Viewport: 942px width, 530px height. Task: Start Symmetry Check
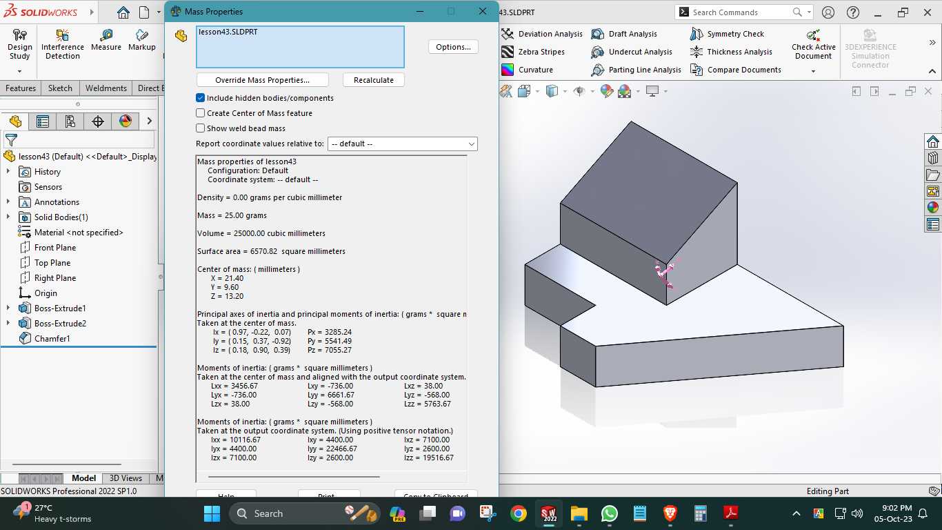tap(727, 34)
